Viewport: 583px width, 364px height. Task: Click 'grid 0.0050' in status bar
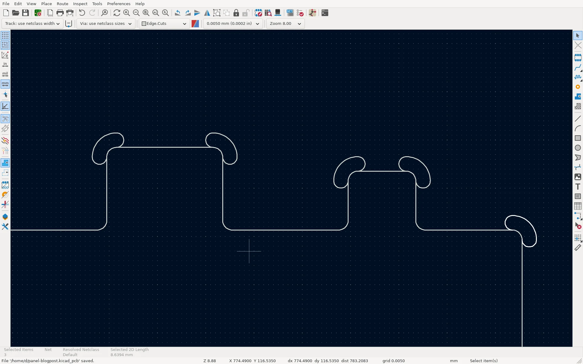pyautogui.click(x=394, y=361)
